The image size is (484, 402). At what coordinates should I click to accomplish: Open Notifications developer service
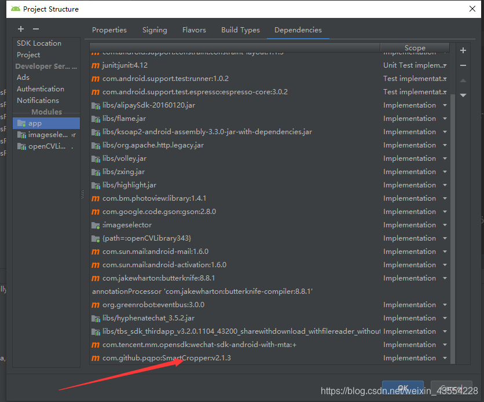pos(38,101)
